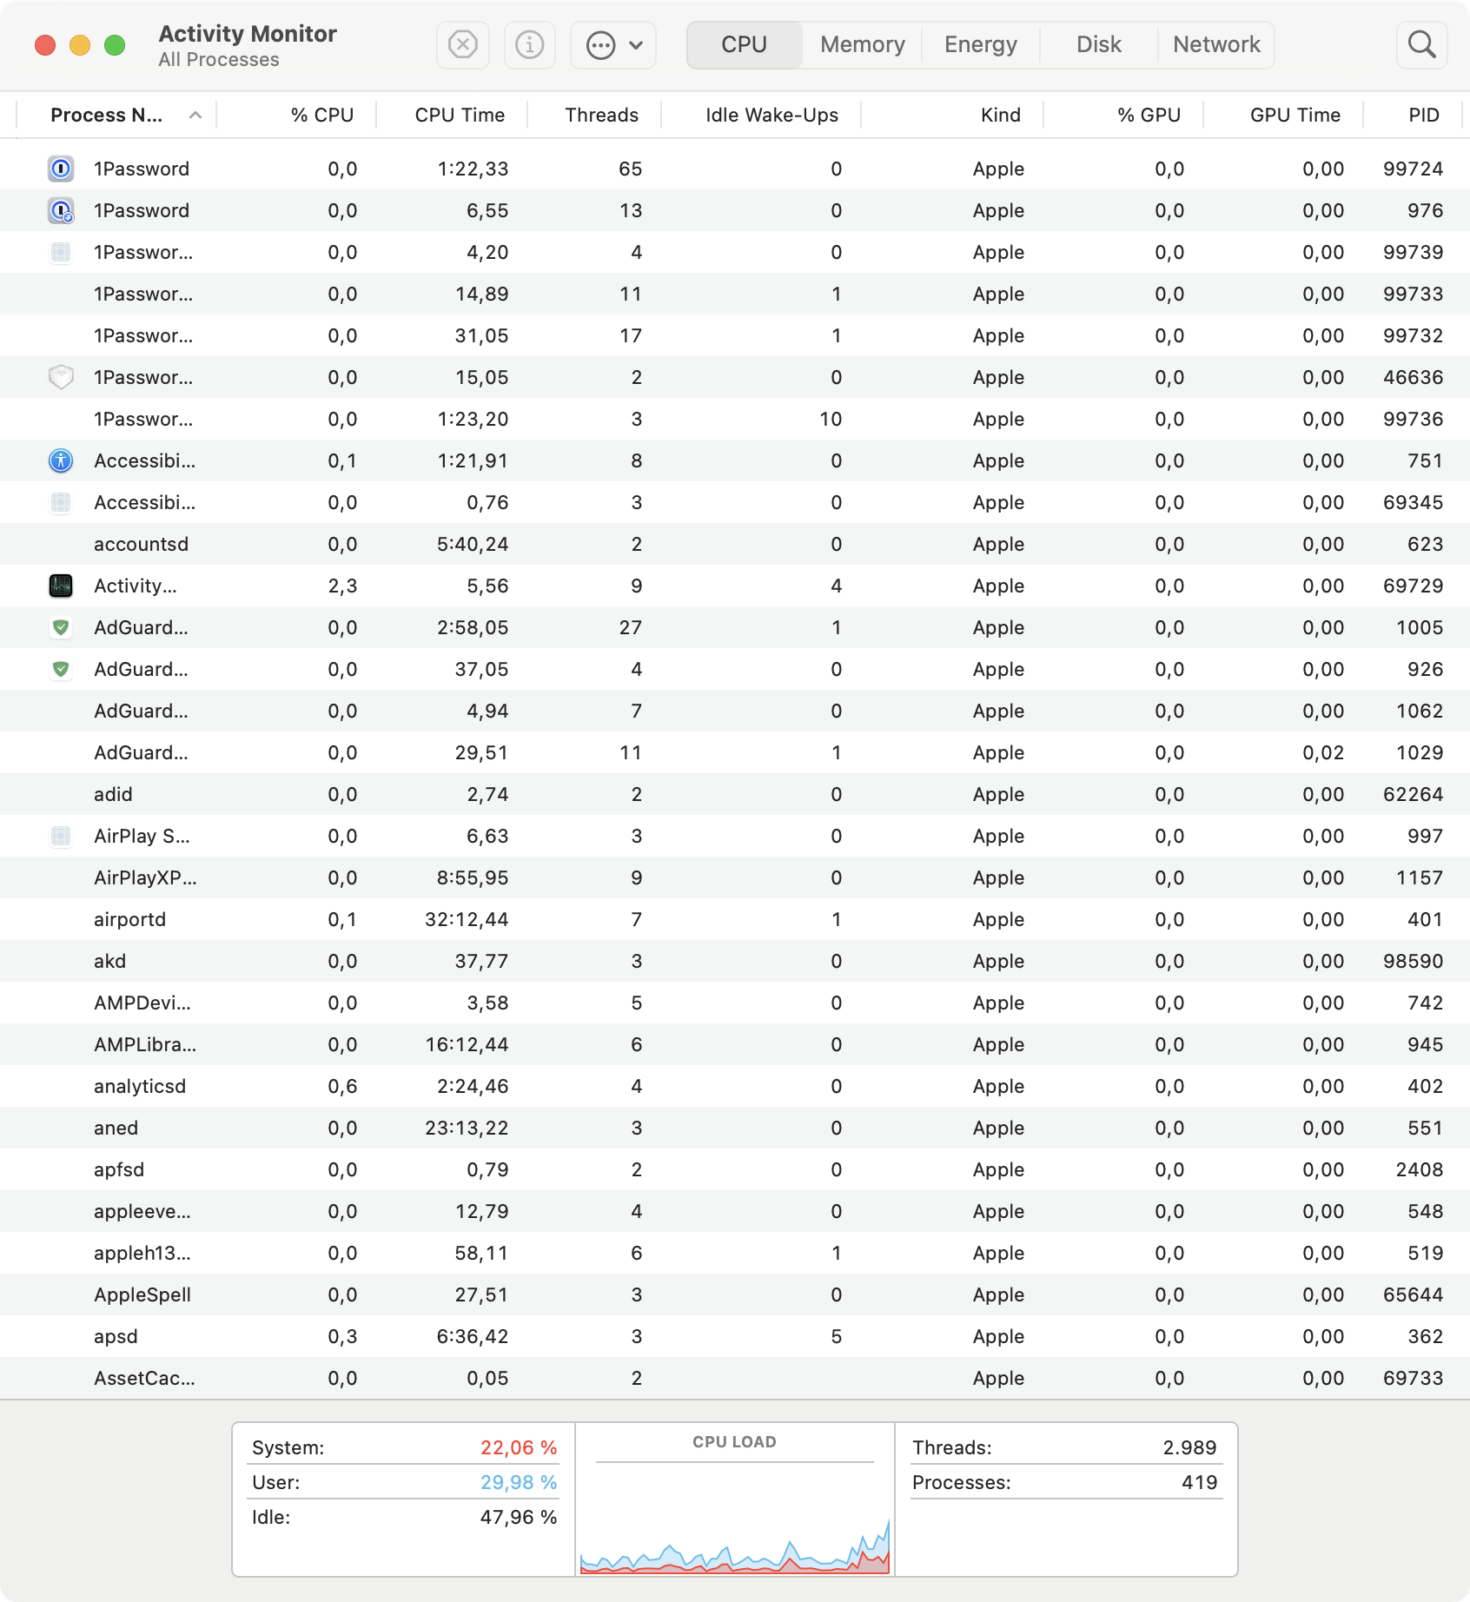Select the analyticsd process row
The height and width of the screenshot is (1602, 1470).
[x=735, y=1086]
